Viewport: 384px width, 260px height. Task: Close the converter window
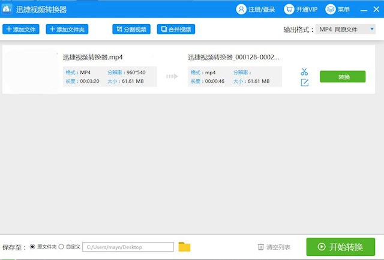pos(376,10)
